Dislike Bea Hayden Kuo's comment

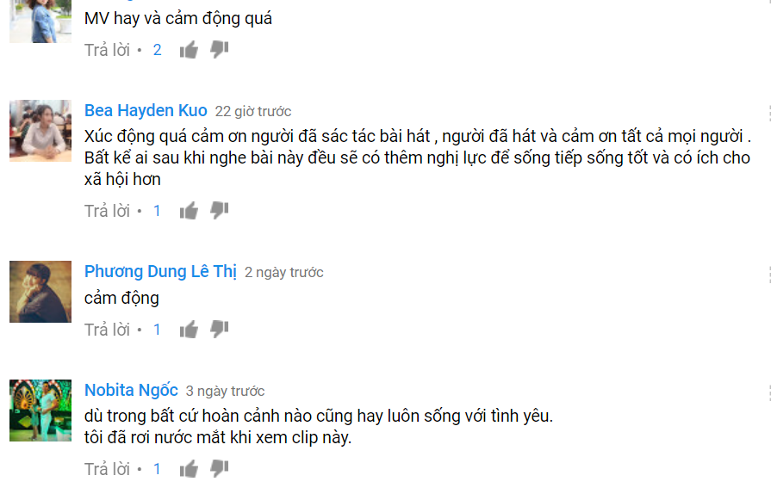tap(220, 211)
